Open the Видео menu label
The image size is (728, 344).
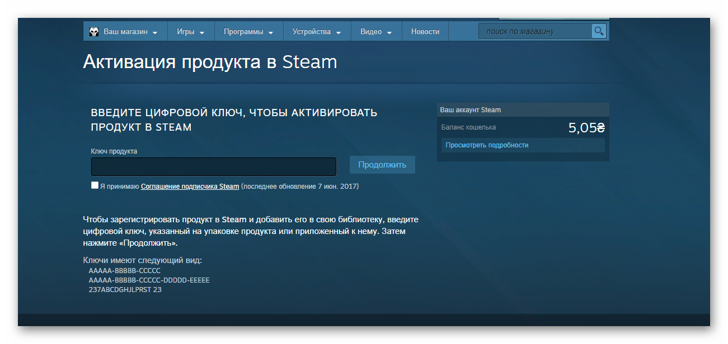tap(370, 32)
